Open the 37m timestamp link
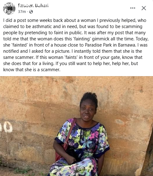153x176 pixels. tap(22, 12)
